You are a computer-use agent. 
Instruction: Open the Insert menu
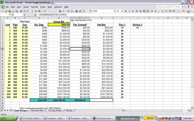(26, 7)
